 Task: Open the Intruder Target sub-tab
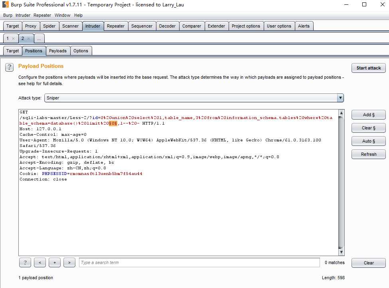12,51
